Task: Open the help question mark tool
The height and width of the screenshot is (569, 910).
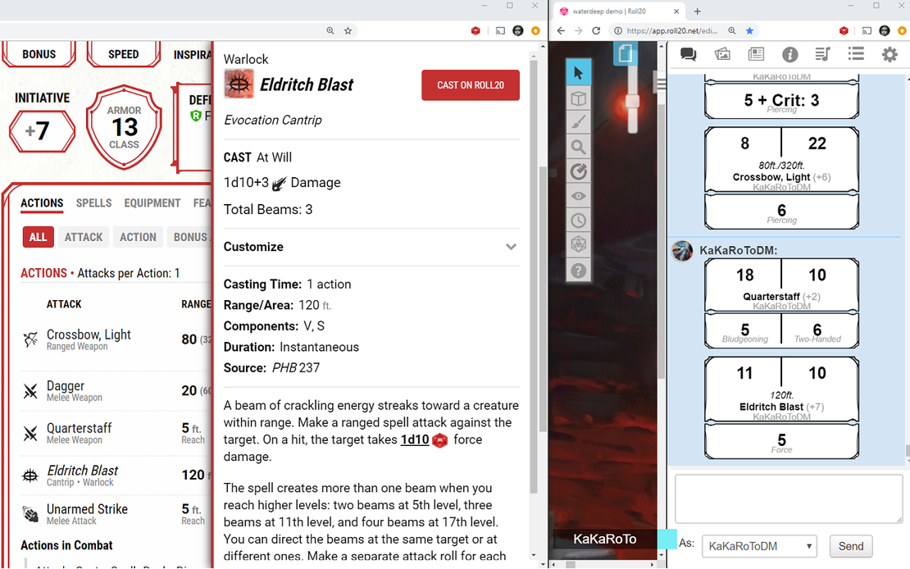Action: [578, 270]
